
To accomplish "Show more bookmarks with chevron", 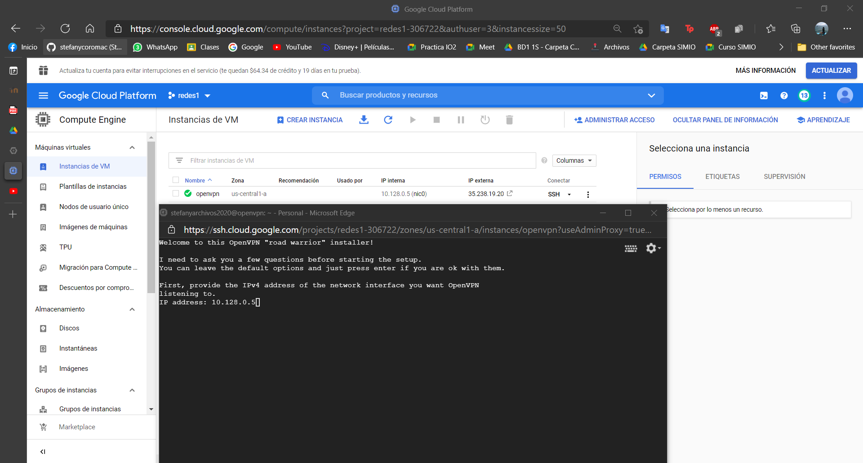I will [781, 47].
